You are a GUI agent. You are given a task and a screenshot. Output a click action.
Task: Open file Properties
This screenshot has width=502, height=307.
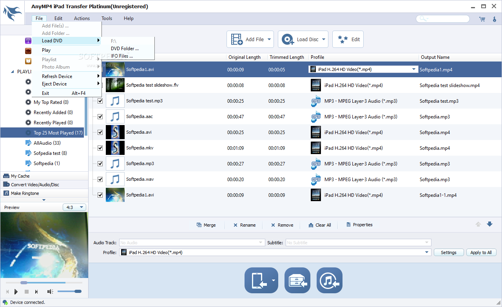(x=359, y=225)
